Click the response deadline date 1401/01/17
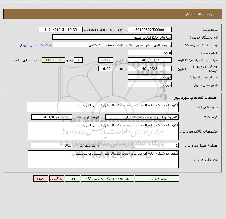 tap(150, 60)
